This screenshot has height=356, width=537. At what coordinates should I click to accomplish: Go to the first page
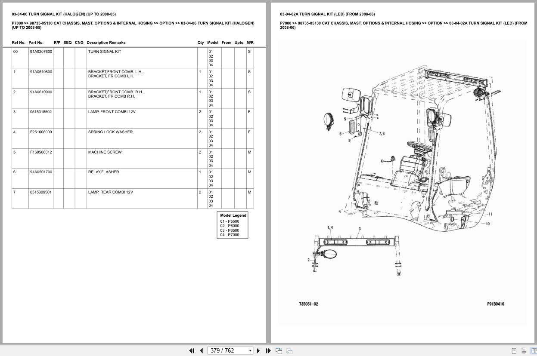[x=192, y=350]
